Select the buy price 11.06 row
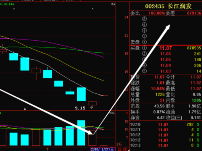Screen dimensions: 202x151 click(x=166, y=54)
